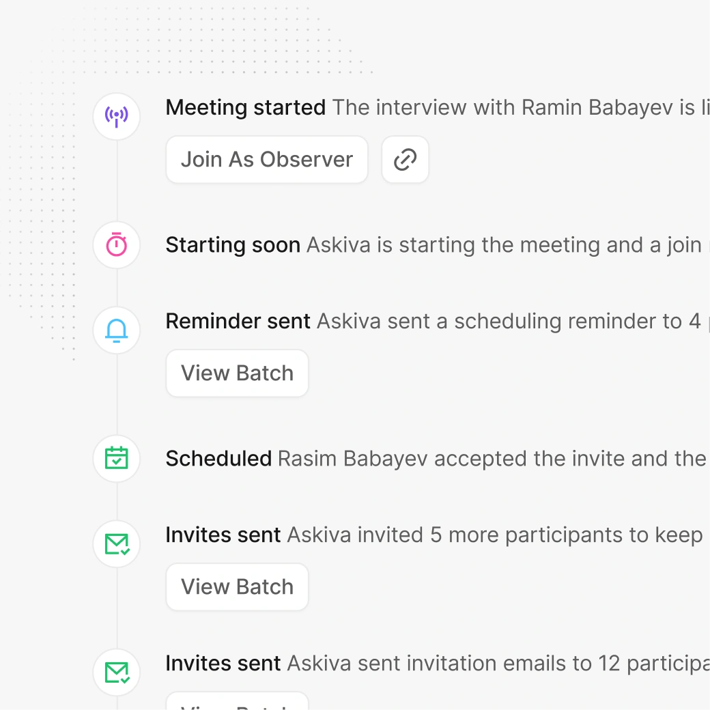The width and height of the screenshot is (710, 710).
Task: Select the pink stopwatch icon beside Starting soon
Action: pos(116,244)
